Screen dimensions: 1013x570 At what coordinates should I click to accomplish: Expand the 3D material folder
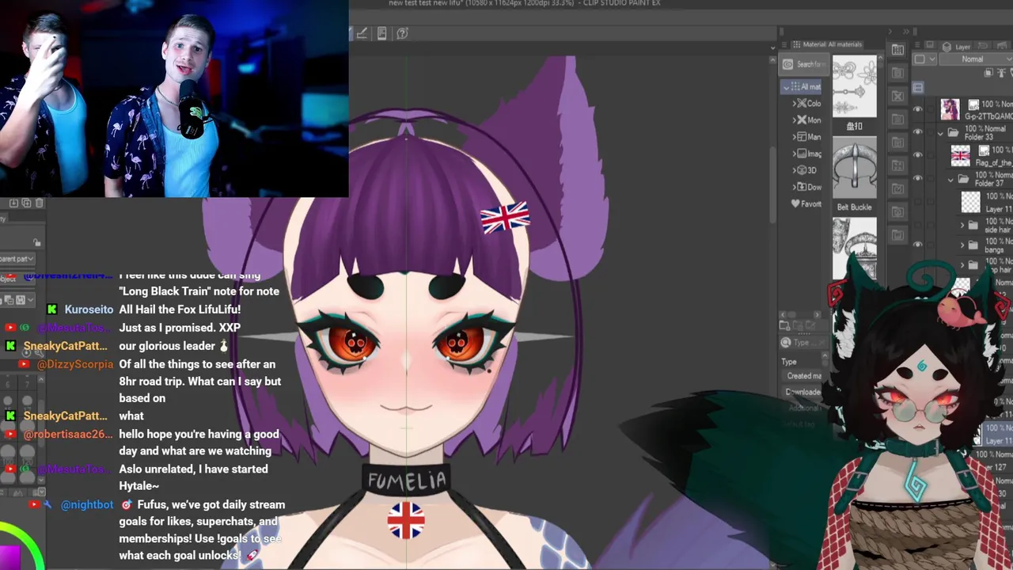(795, 170)
